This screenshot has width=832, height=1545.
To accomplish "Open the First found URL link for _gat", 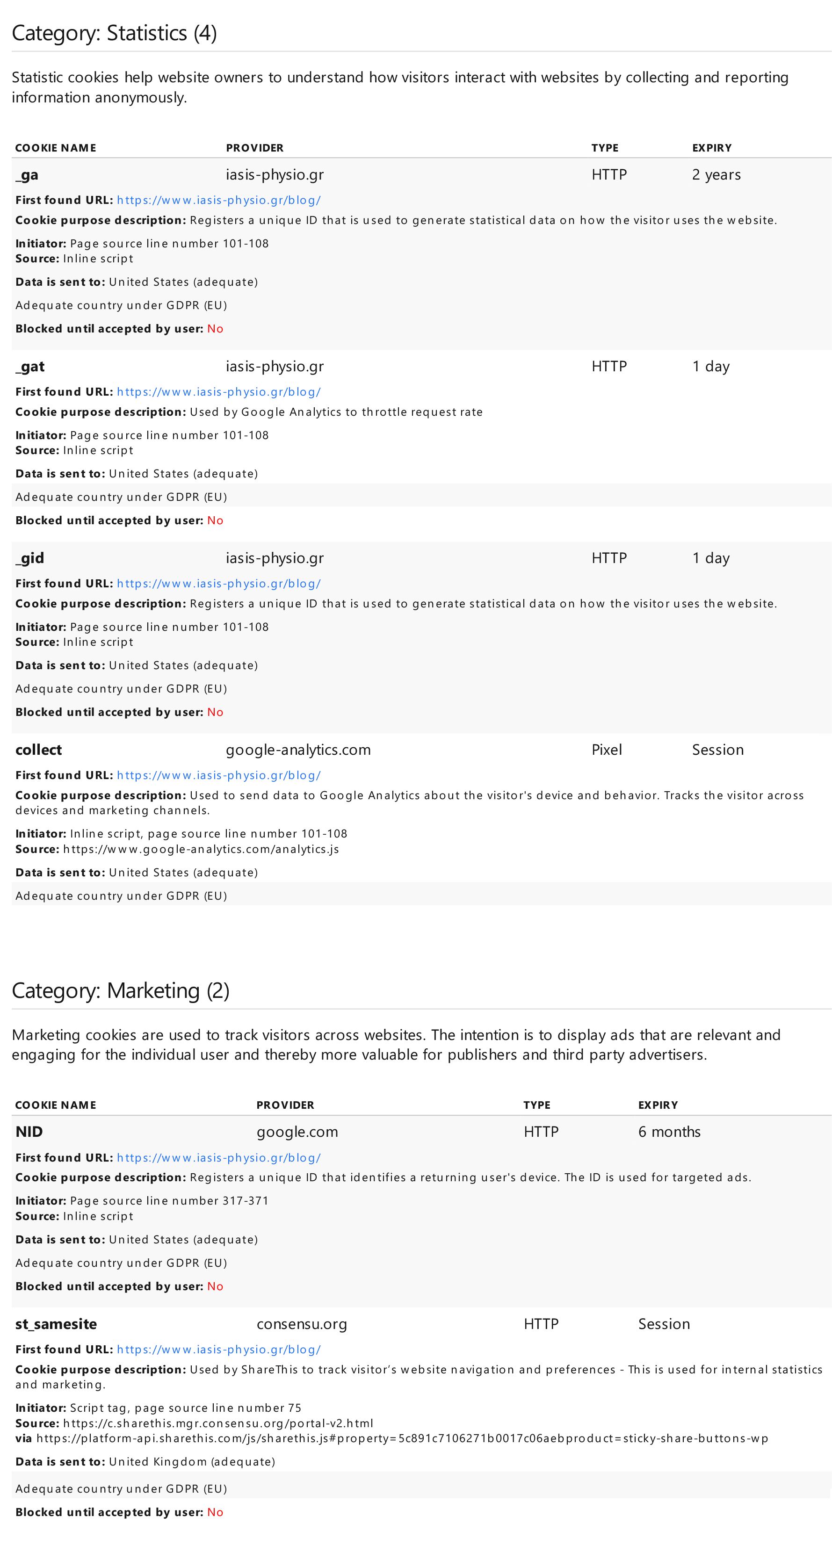I will [218, 392].
